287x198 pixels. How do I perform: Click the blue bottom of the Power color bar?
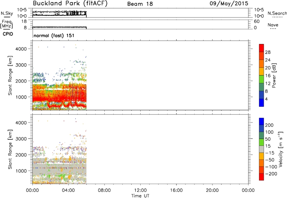point(262,103)
